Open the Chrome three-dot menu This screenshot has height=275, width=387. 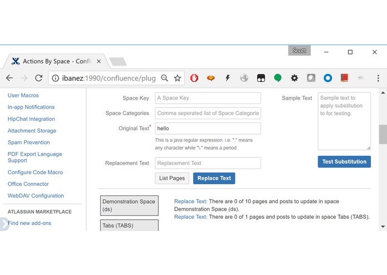click(378, 78)
